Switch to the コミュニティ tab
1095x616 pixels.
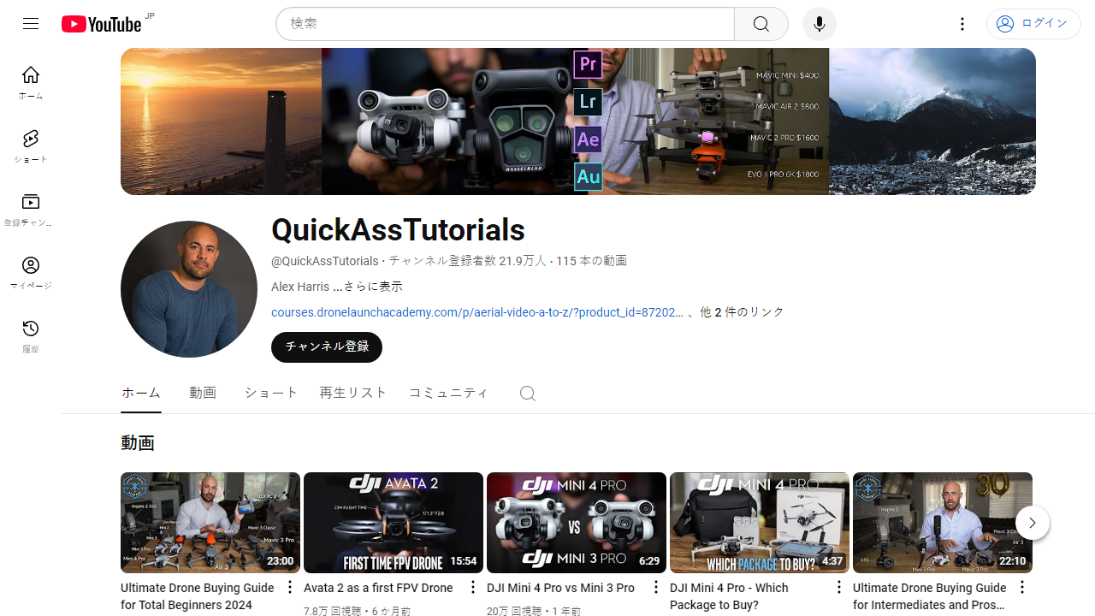click(449, 394)
